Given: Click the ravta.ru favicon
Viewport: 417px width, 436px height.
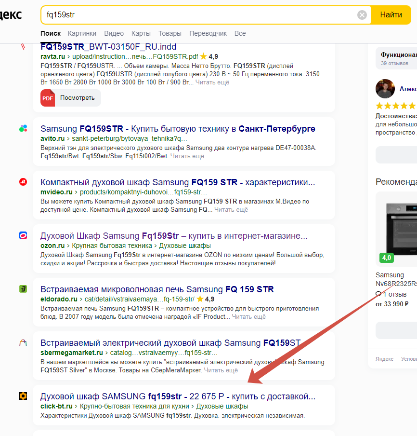Looking at the screenshot, I should (x=23, y=47).
